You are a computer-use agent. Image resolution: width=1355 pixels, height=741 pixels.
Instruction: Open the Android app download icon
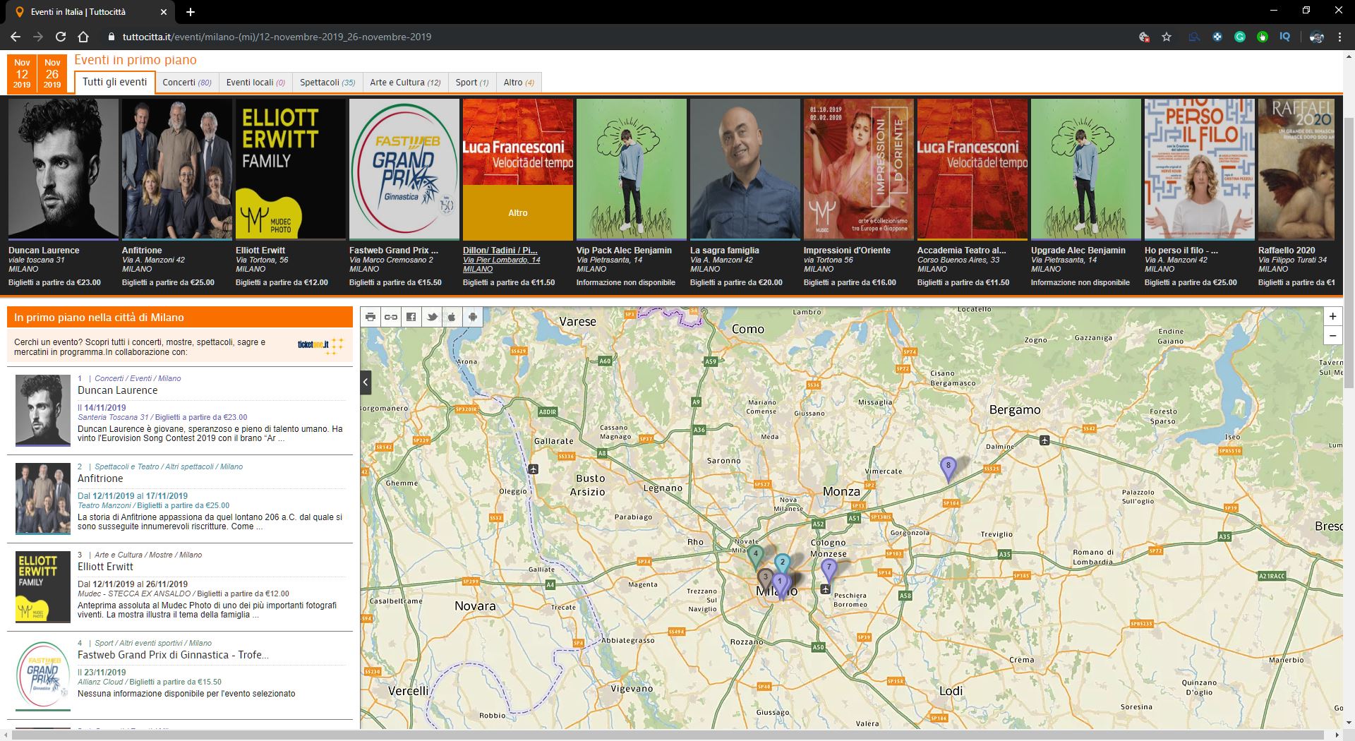[x=472, y=317]
